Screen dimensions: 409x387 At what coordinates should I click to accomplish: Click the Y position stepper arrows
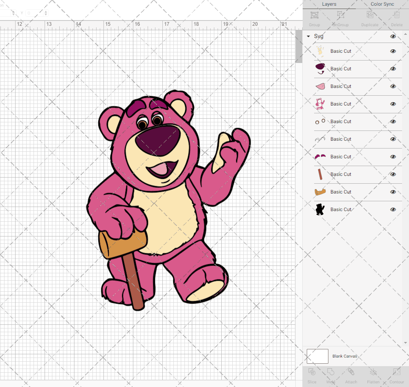(x=46, y=13)
